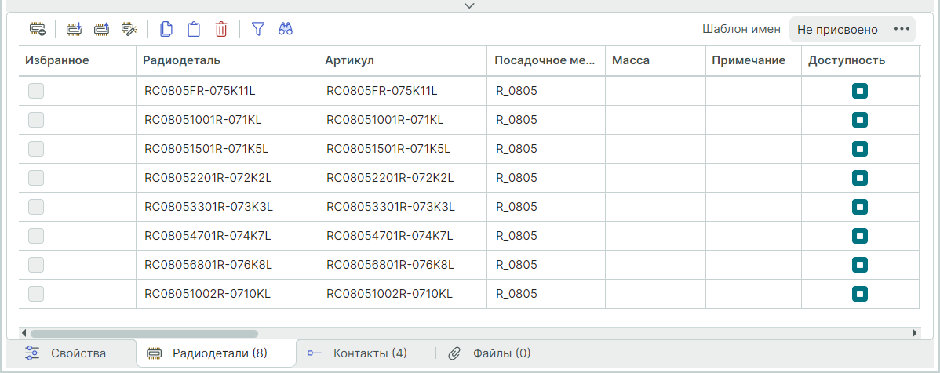940x373 pixels.
Task: Select RC08053301R-073K3L in the Радиодеталь column
Action: pyautogui.click(x=228, y=207)
